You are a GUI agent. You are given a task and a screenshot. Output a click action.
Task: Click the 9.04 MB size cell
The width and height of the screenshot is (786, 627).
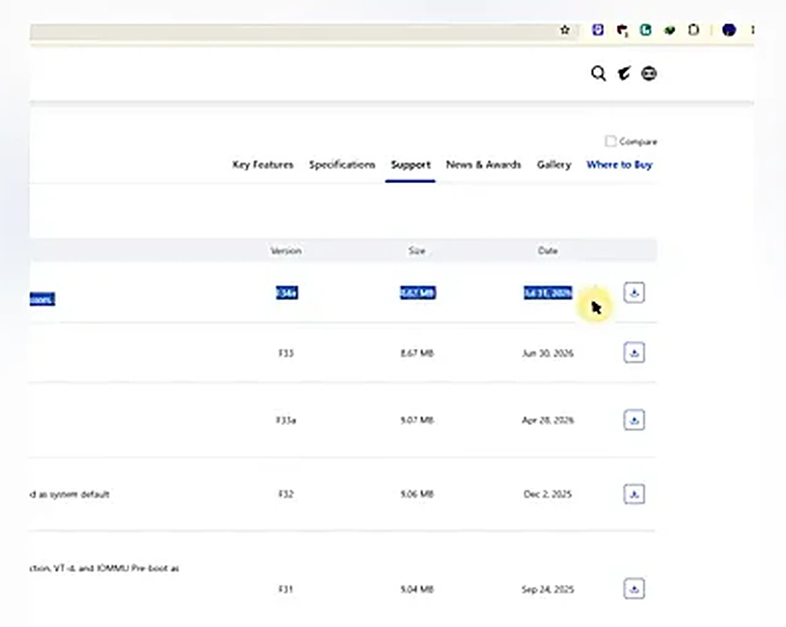417,590
